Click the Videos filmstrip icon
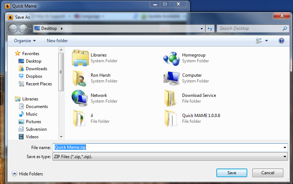The height and width of the screenshot is (184, 293). click(21, 137)
